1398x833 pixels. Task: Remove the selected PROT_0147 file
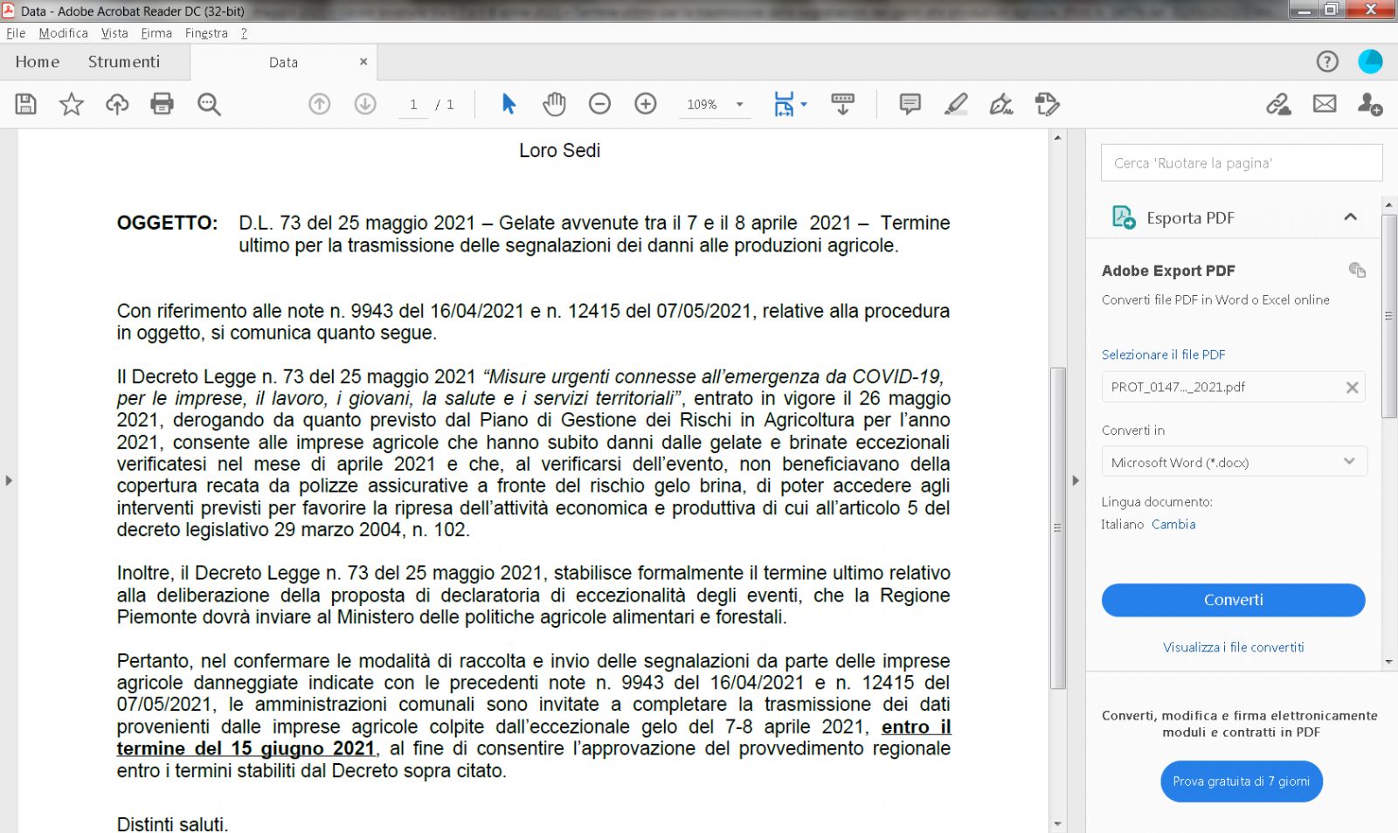1352,388
